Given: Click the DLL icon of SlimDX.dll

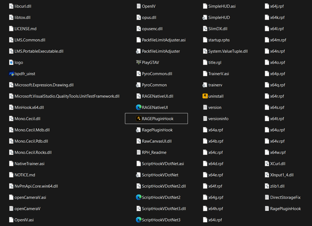Looking at the screenshot, I should pyautogui.click(x=205, y=29).
